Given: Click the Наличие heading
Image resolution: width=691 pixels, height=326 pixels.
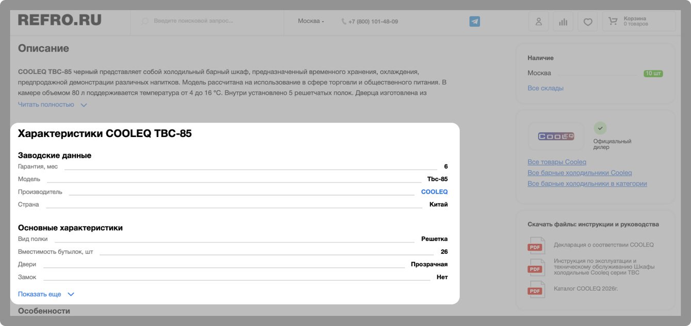Looking at the screenshot, I should point(540,58).
